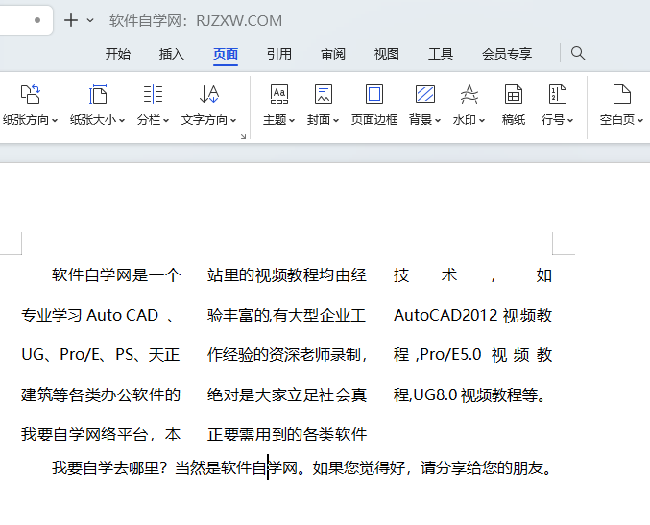
Task: Click the document tab with unsaved dot
Action: [x=26, y=20]
